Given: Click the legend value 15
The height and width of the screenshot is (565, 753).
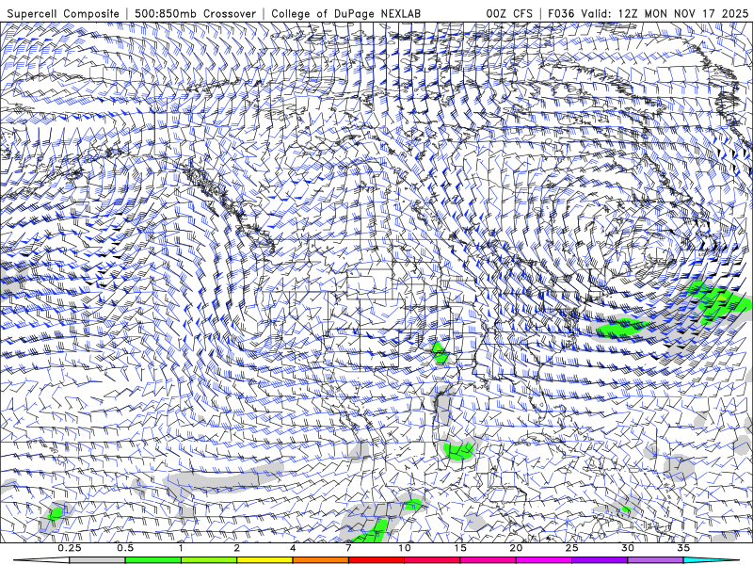Looking at the screenshot, I should click(x=460, y=548).
